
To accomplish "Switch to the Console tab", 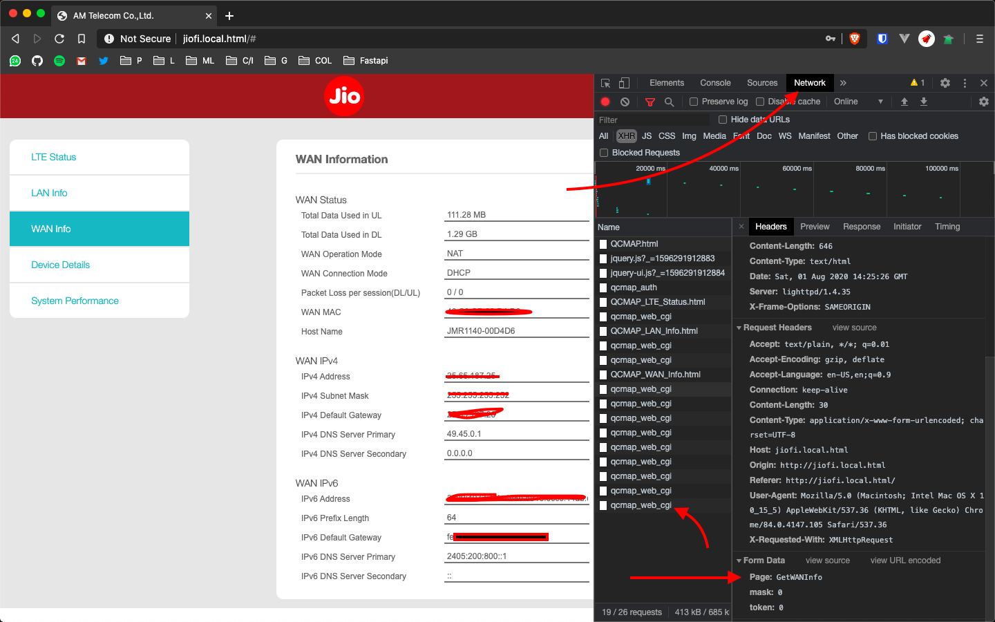I will tap(715, 83).
